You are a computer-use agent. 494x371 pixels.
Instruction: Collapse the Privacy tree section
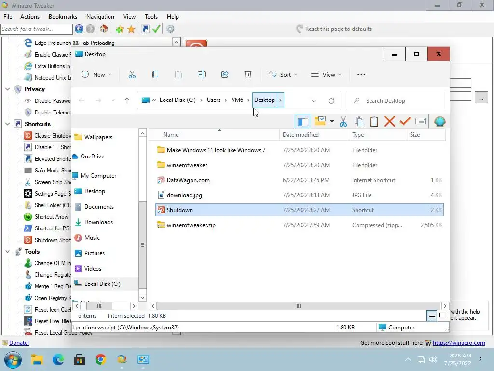pos(7,89)
